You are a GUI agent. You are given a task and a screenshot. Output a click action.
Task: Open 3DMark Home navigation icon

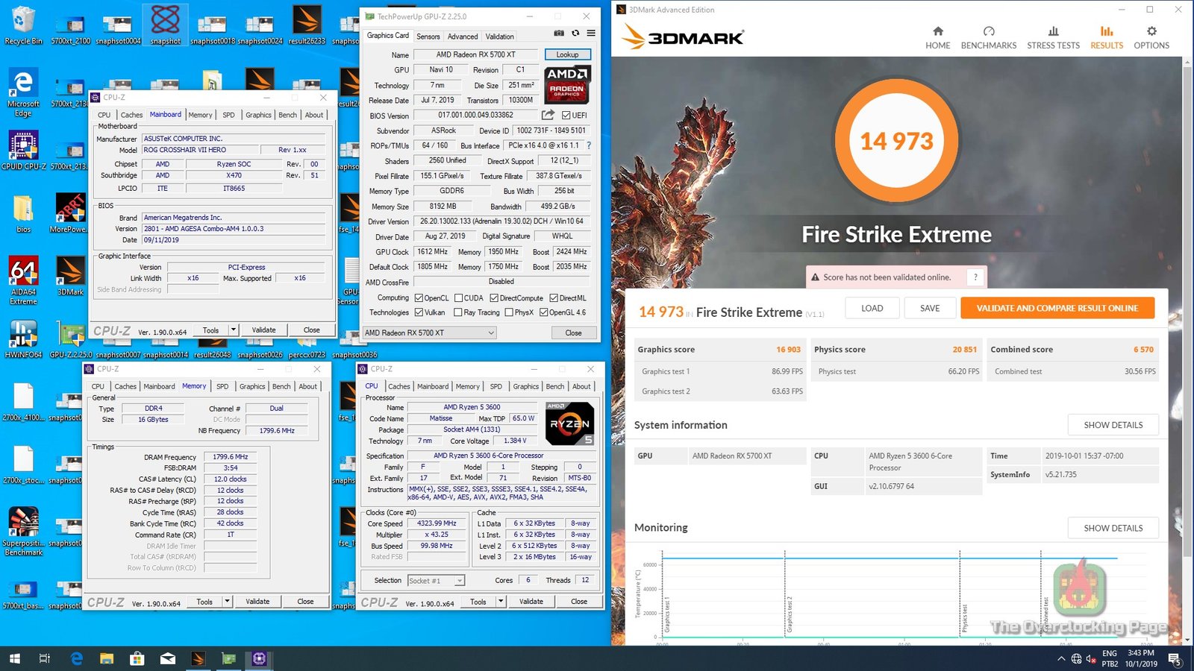[x=938, y=31]
